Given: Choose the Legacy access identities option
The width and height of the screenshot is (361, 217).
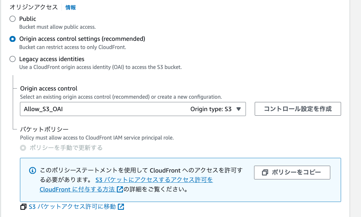Looking at the screenshot, I should pyautogui.click(x=12, y=59).
